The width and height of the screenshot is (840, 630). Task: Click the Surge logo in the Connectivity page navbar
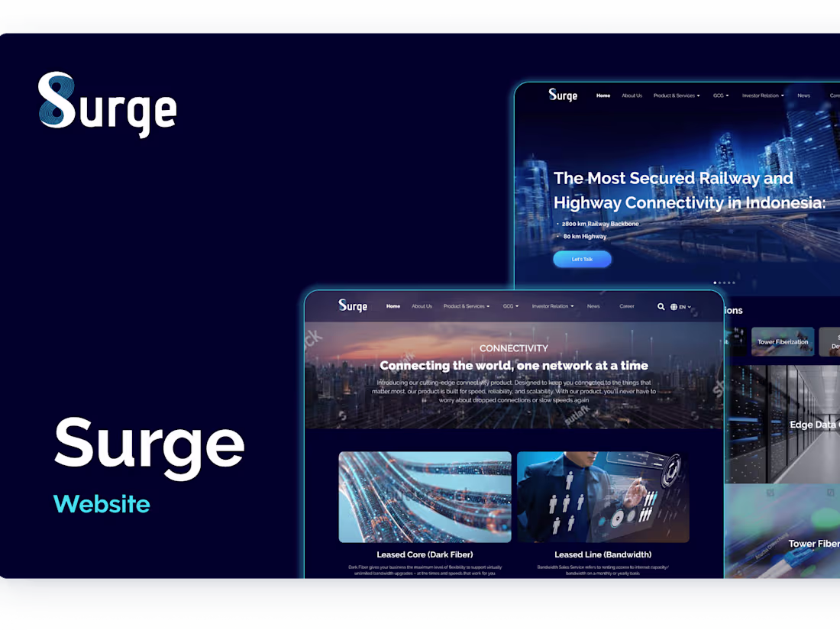(353, 305)
